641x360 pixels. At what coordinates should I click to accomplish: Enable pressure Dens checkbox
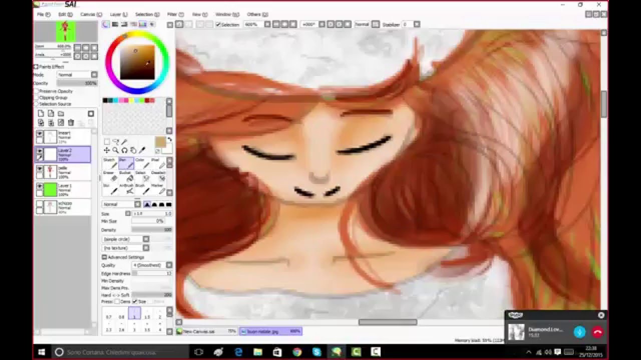[x=117, y=301]
